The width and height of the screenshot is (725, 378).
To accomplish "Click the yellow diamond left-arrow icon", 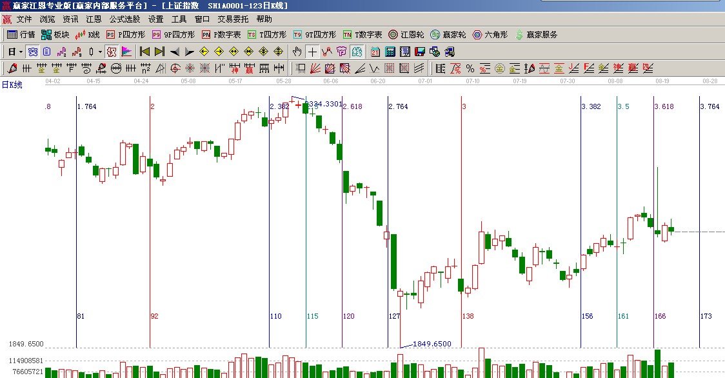I will (x=204, y=52).
